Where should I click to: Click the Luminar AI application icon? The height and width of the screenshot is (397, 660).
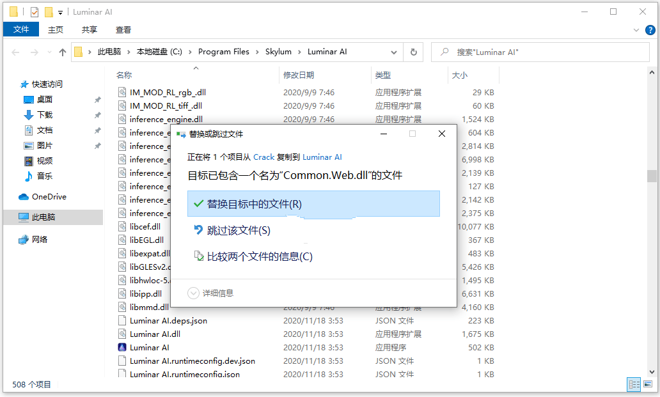[x=122, y=347]
